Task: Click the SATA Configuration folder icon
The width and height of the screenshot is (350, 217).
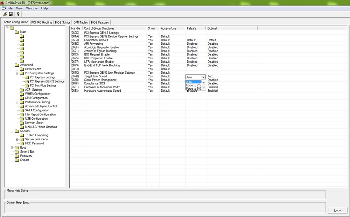Action: (x=22, y=110)
